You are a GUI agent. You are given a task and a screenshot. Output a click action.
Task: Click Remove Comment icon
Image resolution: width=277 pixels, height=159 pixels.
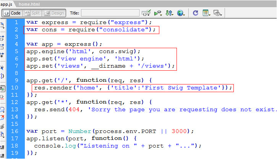point(2,118)
